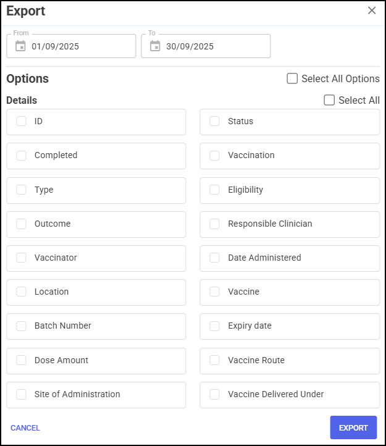Open the From date calendar icon

tap(20, 46)
